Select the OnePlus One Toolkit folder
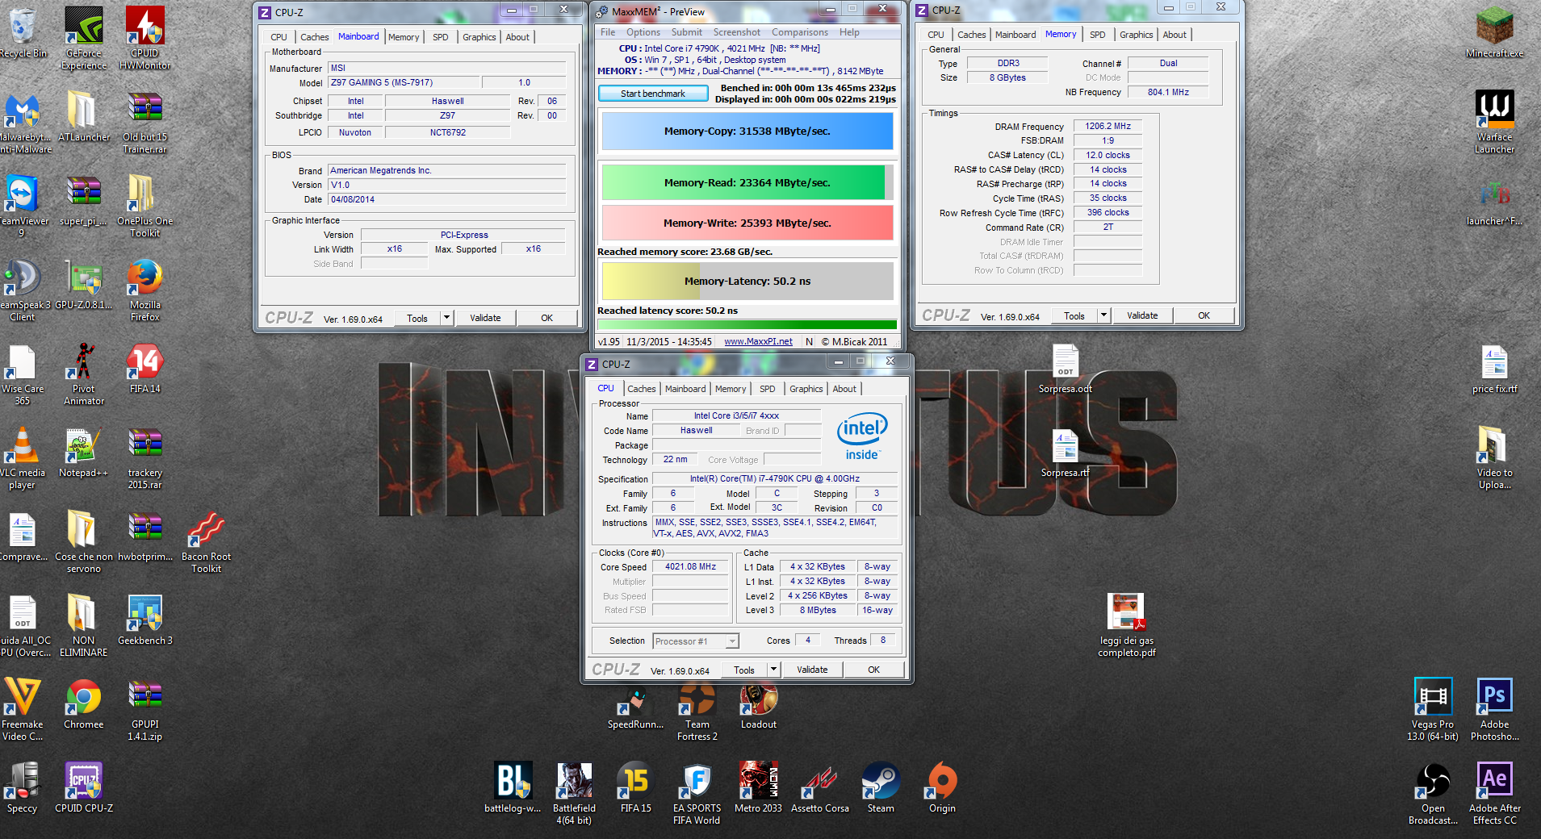1541x839 pixels. pos(145,207)
